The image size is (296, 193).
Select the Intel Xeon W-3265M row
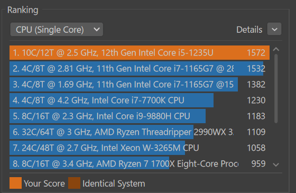(x=140, y=148)
